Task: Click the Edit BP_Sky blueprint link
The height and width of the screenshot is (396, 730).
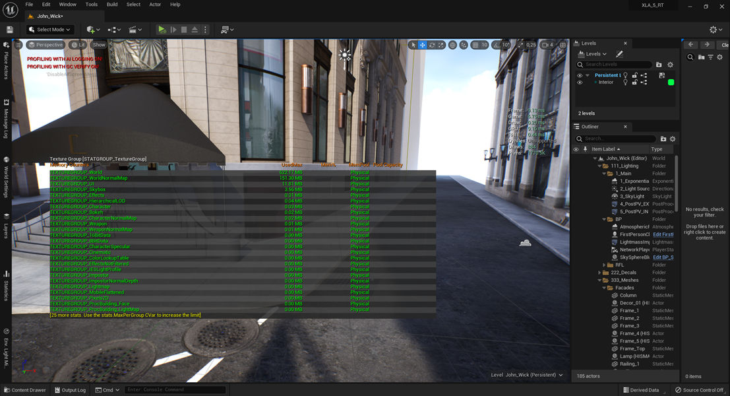Action: click(663, 257)
